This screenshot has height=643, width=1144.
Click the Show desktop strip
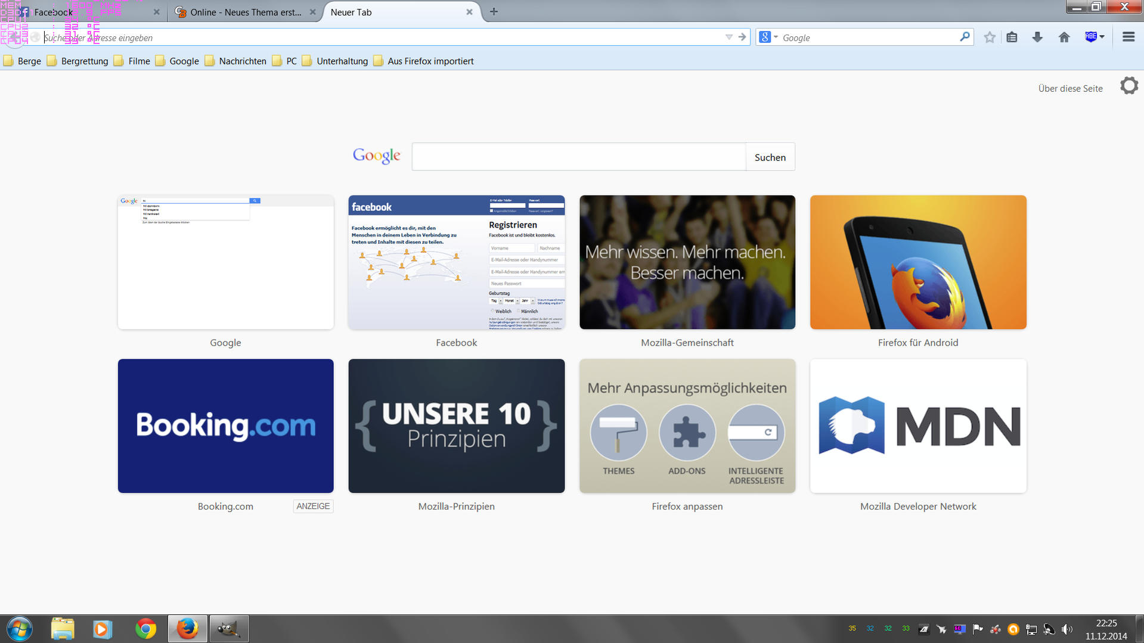tap(1139, 629)
